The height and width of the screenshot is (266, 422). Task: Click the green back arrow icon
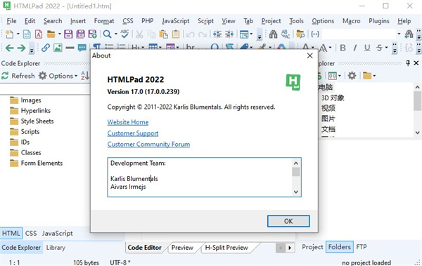[9, 48]
